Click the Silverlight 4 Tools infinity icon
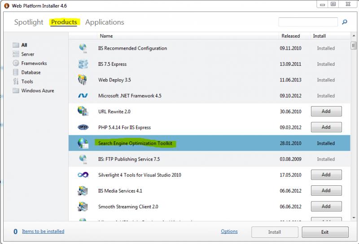The image size is (359, 244). pyautogui.click(x=83, y=175)
